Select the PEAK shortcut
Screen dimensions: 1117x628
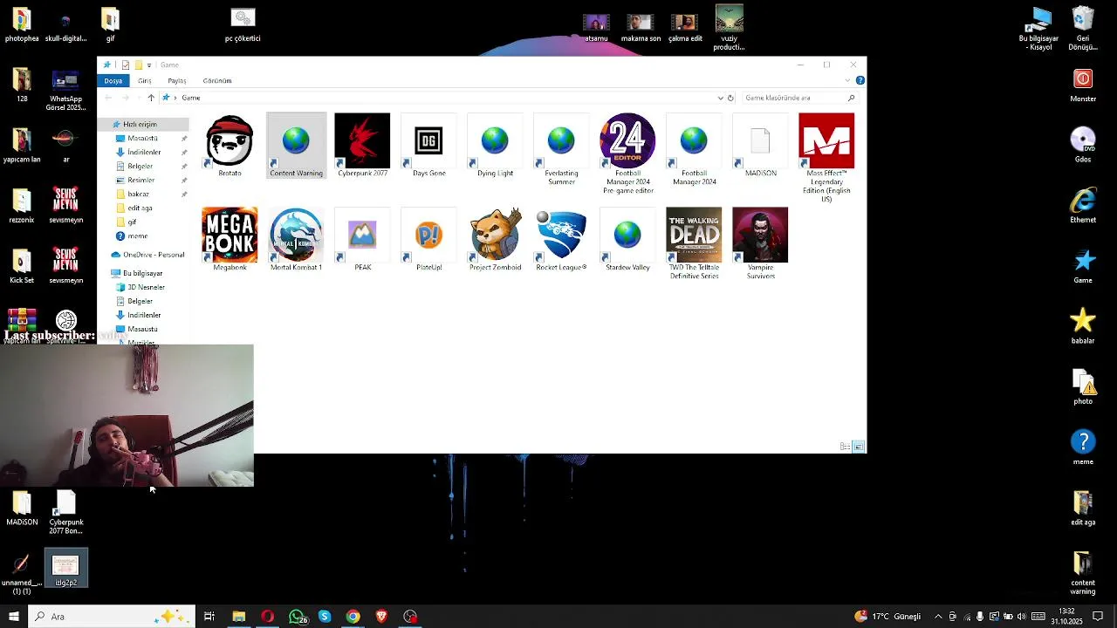pos(362,240)
